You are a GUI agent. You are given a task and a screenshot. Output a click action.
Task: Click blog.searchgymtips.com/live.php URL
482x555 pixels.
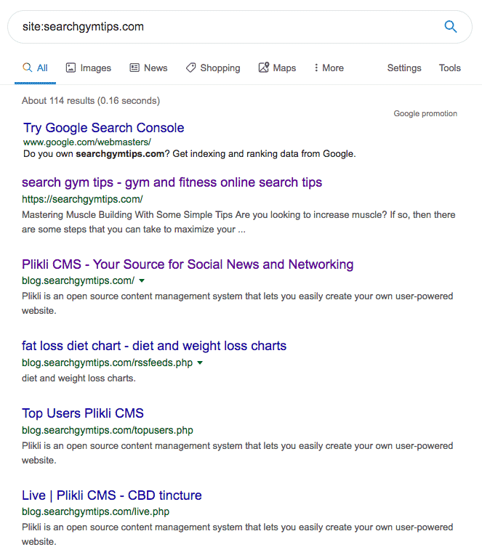[96, 512]
